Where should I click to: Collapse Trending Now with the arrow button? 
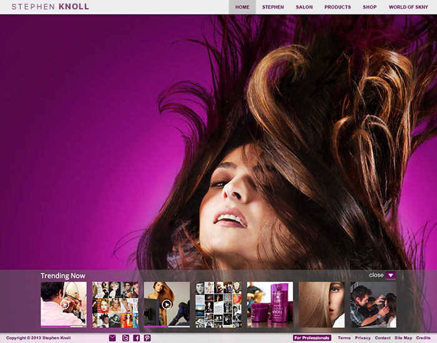click(391, 275)
